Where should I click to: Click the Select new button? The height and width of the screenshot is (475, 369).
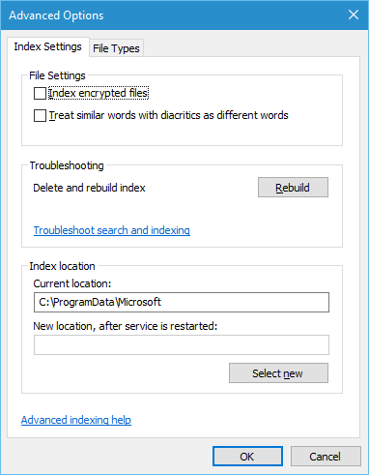(278, 373)
